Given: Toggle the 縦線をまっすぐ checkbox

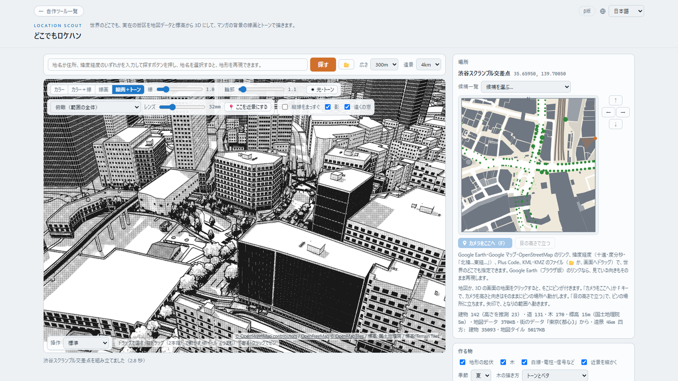Looking at the screenshot, I should (x=285, y=107).
